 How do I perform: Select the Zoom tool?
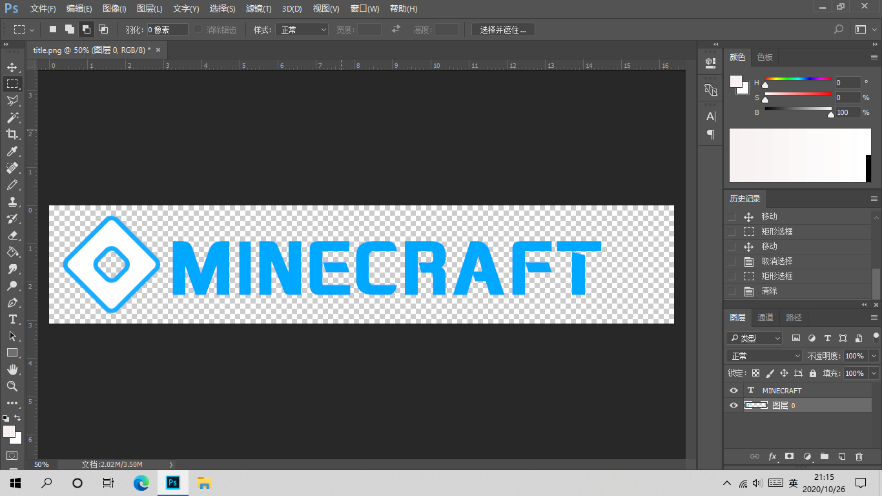point(12,386)
